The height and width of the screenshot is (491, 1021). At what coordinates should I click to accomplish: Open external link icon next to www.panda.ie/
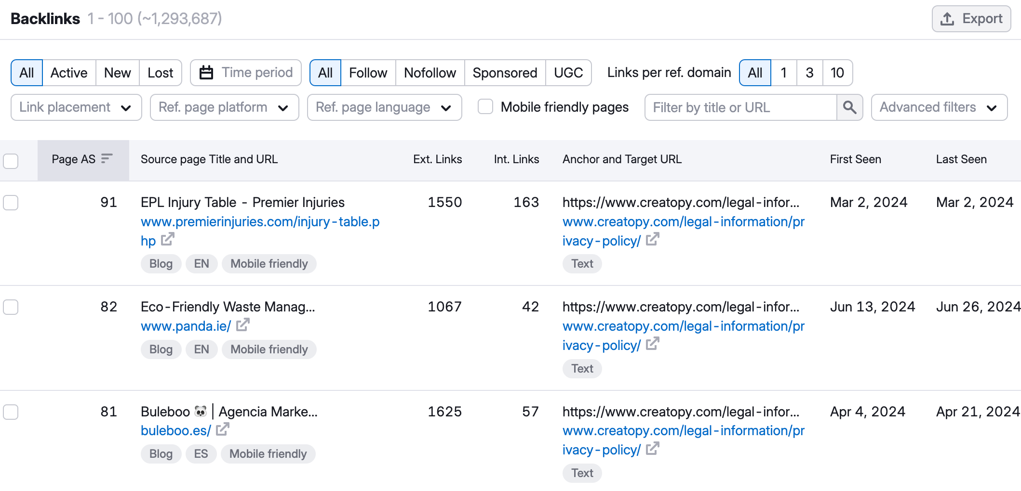point(242,325)
